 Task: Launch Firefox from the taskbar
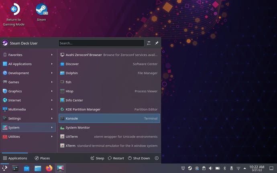click(x=49, y=168)
